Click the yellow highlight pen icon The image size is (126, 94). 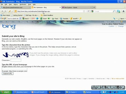pyautogui.click(x=81, y=19)
